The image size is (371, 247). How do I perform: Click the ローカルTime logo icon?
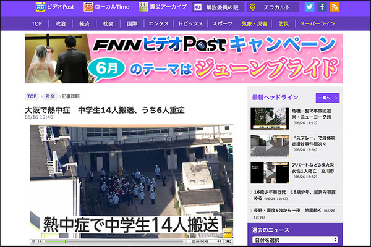tap(88, 7)
